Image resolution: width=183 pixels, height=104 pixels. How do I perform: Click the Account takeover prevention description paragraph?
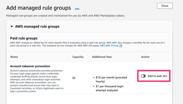tap(37, 81)
